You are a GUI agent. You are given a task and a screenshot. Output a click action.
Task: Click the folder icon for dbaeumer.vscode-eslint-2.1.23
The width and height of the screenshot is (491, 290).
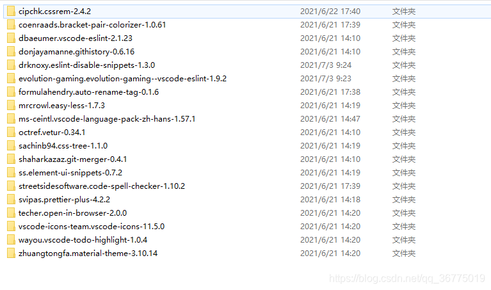[11, 38]
